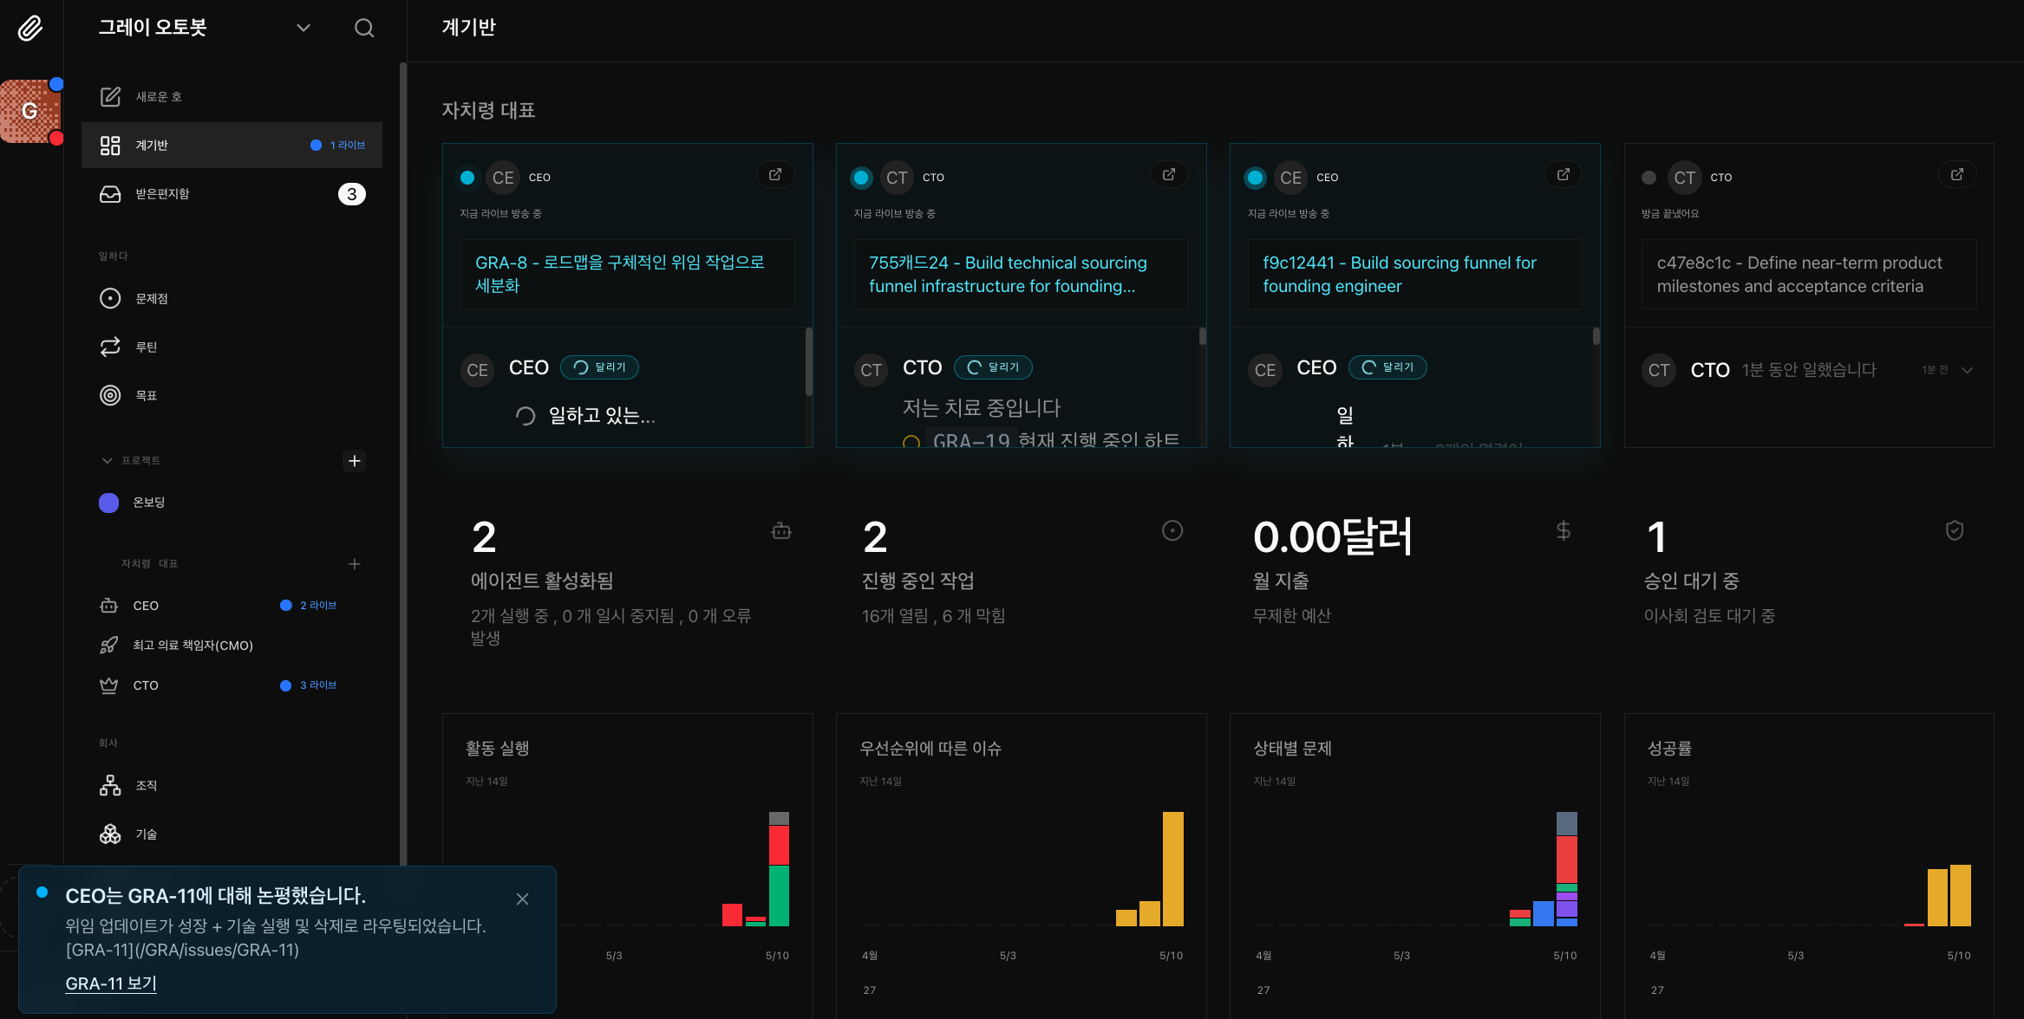The image size is (2024, 1019).
Task: Open the 계기반 dashboard menu item
Action: 232,145
